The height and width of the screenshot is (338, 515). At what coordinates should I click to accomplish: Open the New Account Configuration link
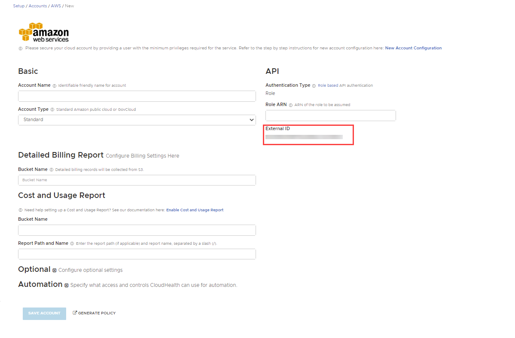click(x=413, y=48)
